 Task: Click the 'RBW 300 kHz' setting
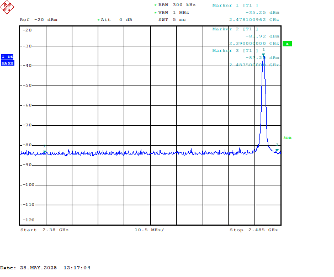[177, 4]
